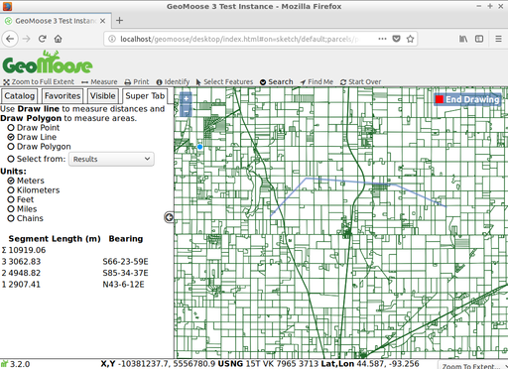Click bearing N43-6-12E
This screenshot has width=508, height=369.
pyautogui.click(x=123, y=285)
